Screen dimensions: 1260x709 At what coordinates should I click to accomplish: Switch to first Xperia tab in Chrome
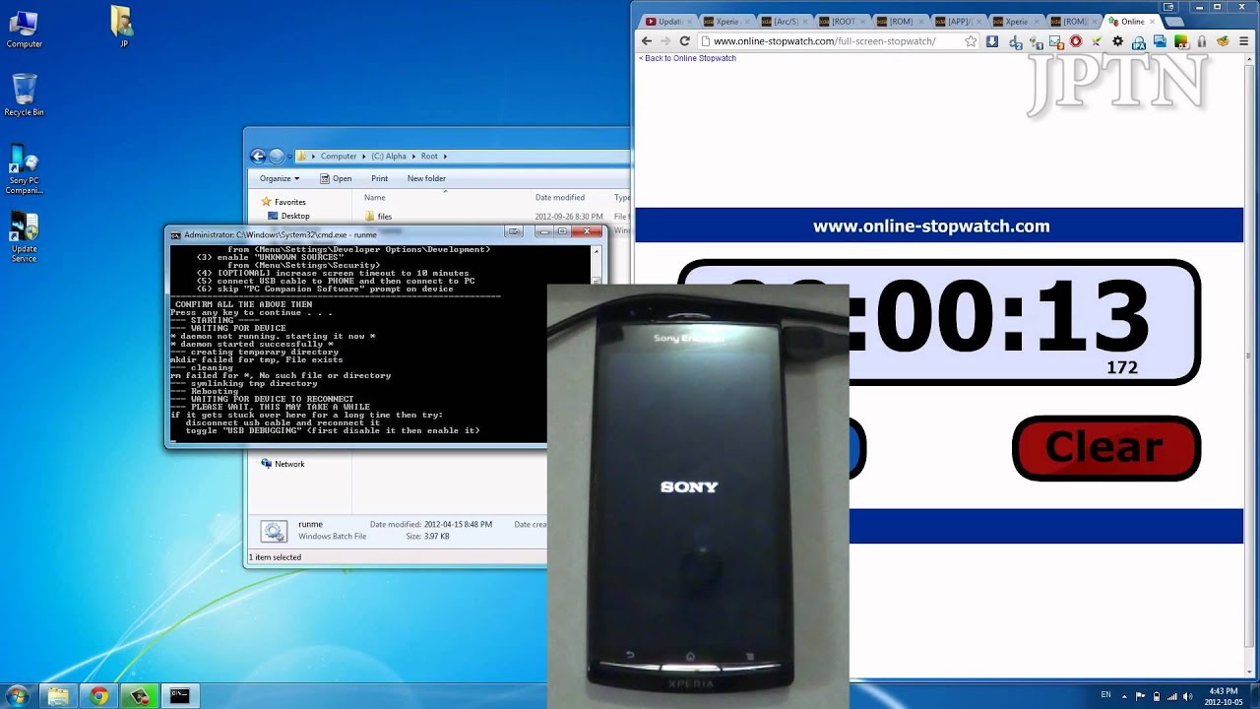[x=725, y=21]
